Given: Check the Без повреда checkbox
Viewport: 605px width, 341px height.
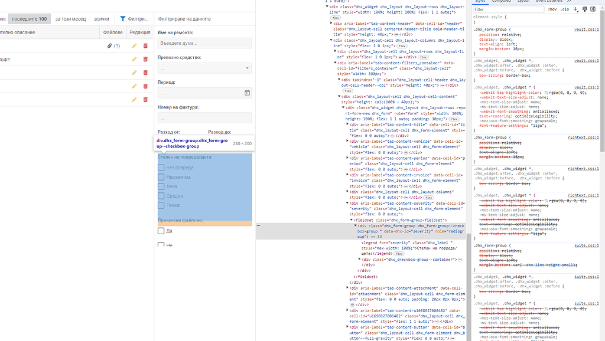Looking at the screenshot, I should pyautogui.click(x=161, y=168).
